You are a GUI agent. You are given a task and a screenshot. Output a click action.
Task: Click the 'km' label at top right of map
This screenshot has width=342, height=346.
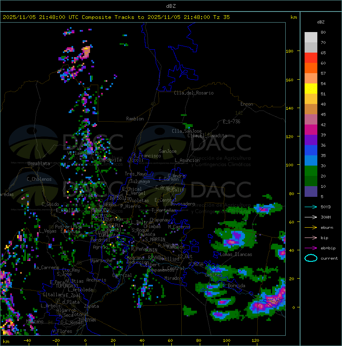293,17
